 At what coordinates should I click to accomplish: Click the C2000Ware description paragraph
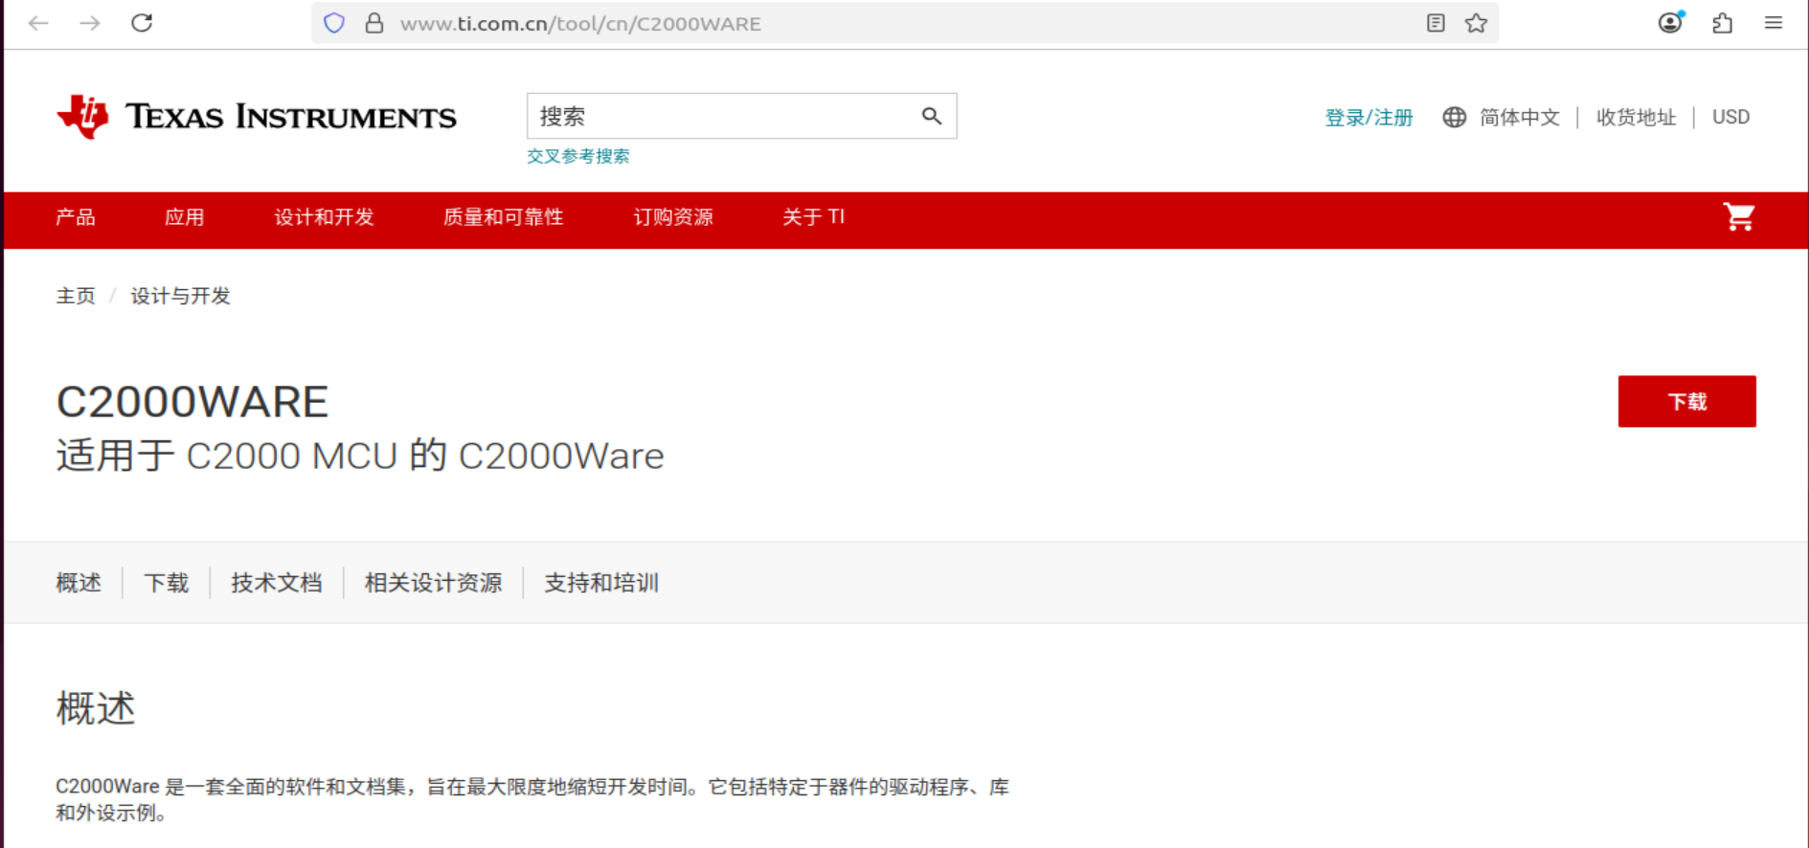coord(532,799)
